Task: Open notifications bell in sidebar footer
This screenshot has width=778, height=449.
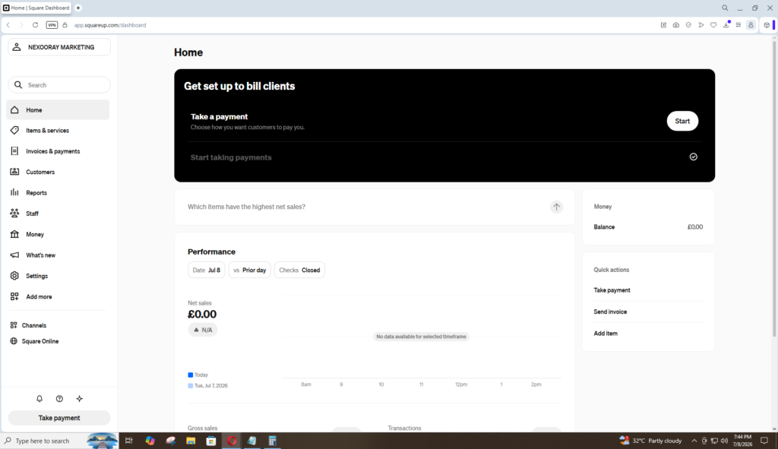Action: 40,398
